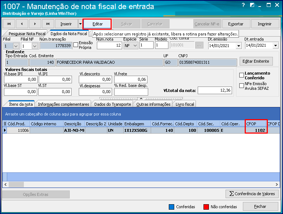Click the Vl.ST input field
Image resolution: width=283 pixels, height=214 pixels.
(x=55, y=92)
